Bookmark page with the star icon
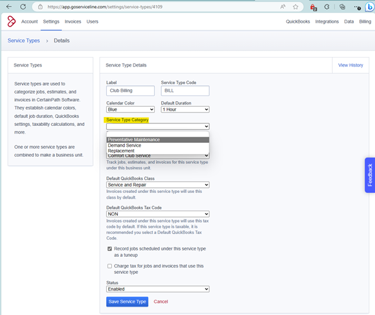The height and width of the screenshot is (315, 375). pos(295,7)
